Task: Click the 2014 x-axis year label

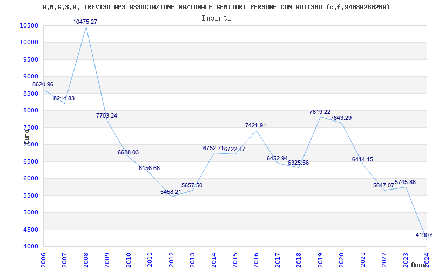Action: (x=214, y=260)
